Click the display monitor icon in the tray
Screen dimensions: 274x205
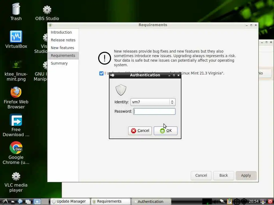pyautogui.click(x=263, y=202)
